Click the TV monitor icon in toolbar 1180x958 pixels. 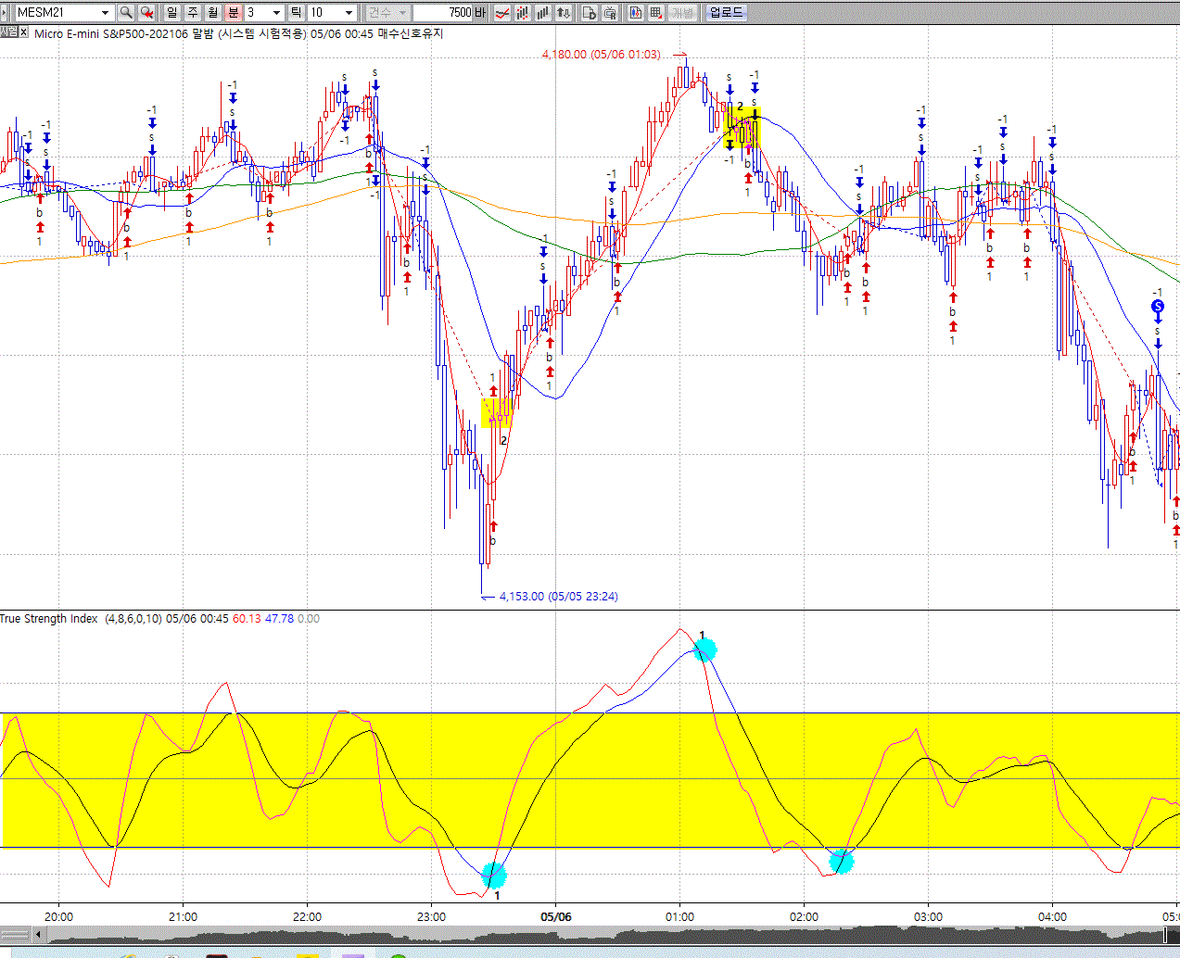[x=611, y=12]
